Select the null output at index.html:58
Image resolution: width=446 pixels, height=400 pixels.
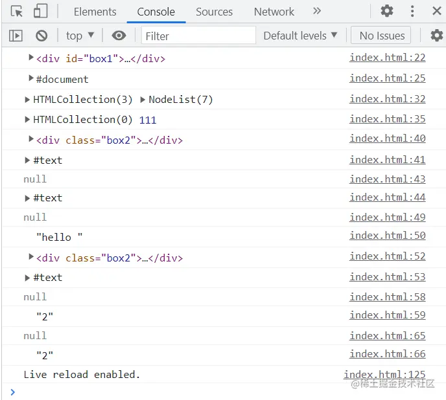pos(35,297)
